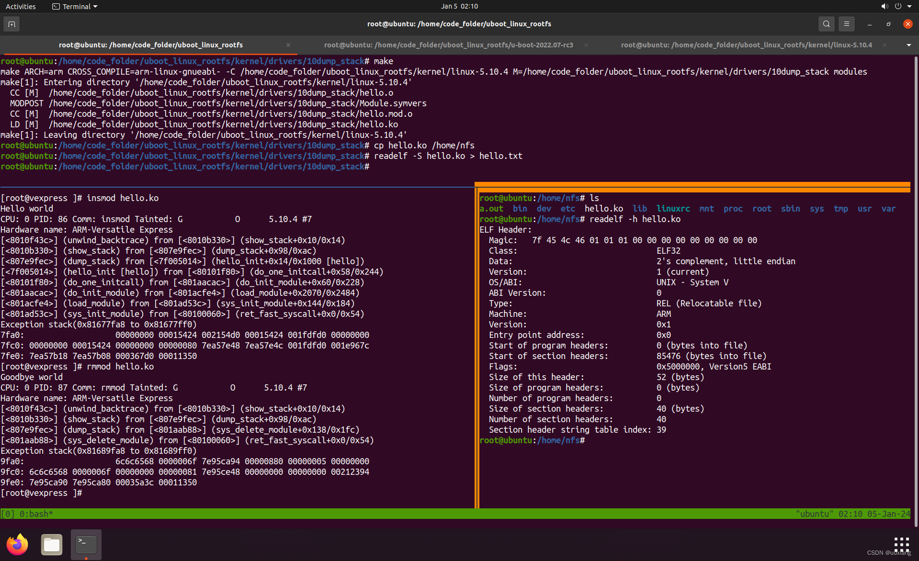Click the Machine ARM value

[x=664, y=314]
